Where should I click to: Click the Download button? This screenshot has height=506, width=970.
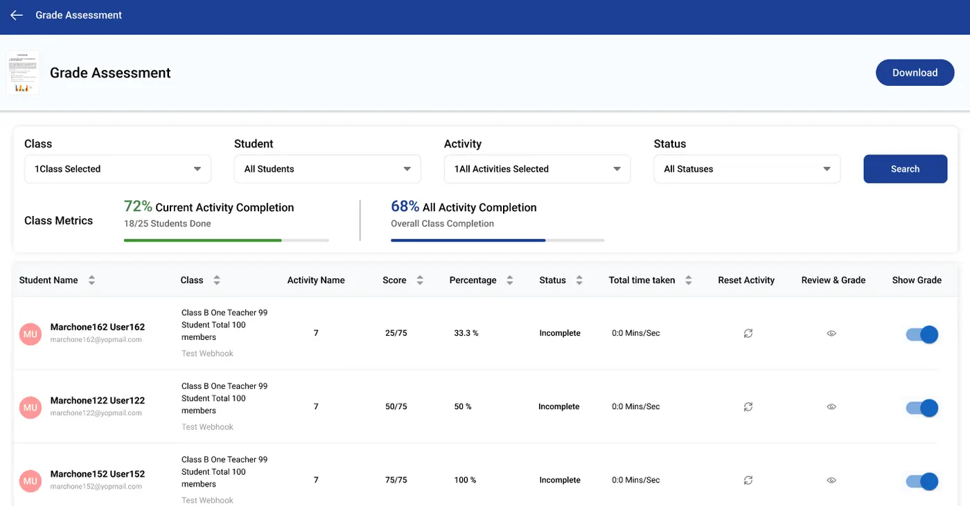(x=915, y=73)
